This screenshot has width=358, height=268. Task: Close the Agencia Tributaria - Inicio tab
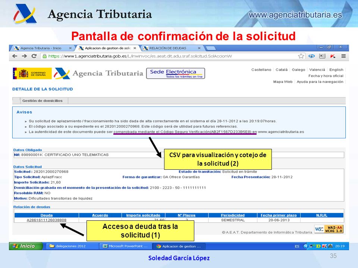pos(70,48)
